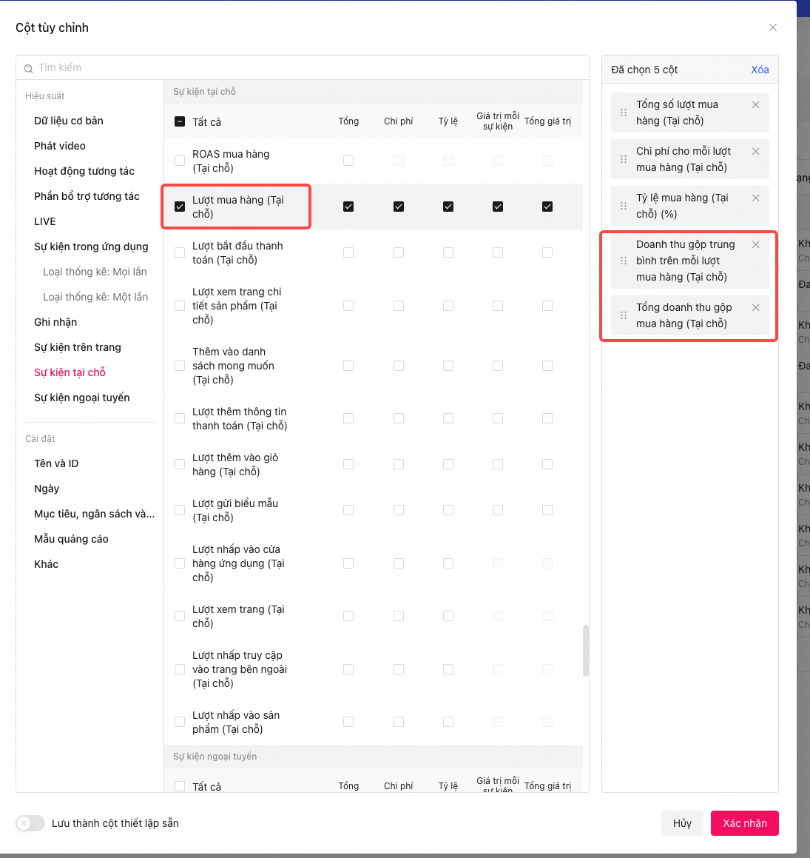Remove Tổng doanh thu gộp mua hàng column
The height and width of the screenshot is (858, 810).
point(755,307)
